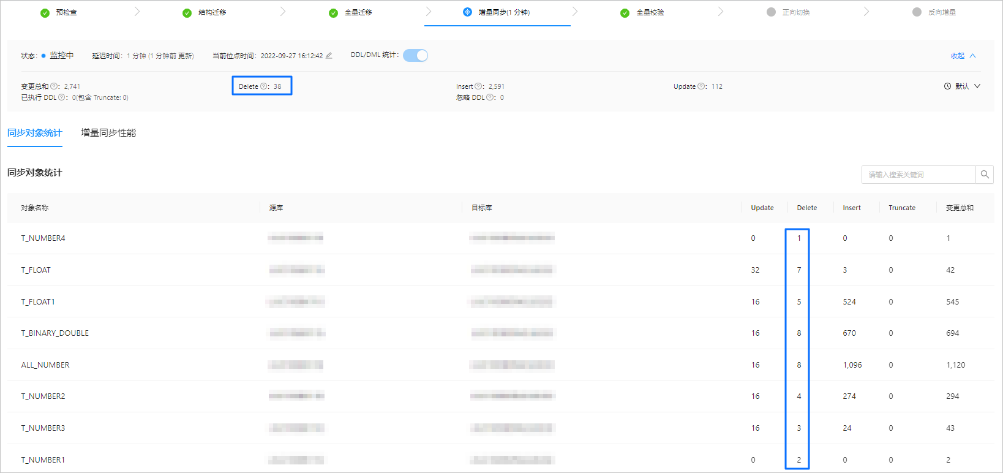Click help icon next to 忽略 DDL

(x=490, y=97)
